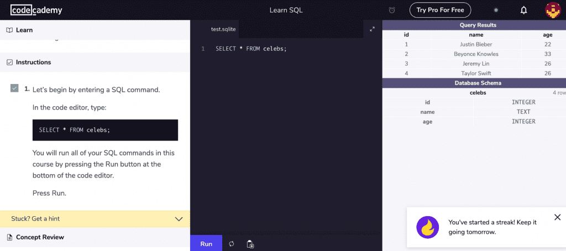566x251 pixels.
Task: Run the SQL query
Action: coord(206,244)
